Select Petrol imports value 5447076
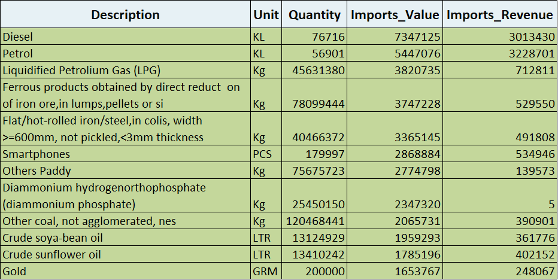The width and height of the screenshot is (558, 280). click(395, 53)
